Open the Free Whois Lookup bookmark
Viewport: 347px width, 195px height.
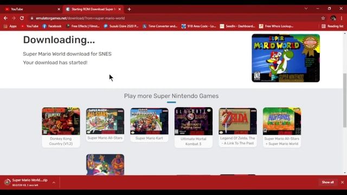click(276, 26)
